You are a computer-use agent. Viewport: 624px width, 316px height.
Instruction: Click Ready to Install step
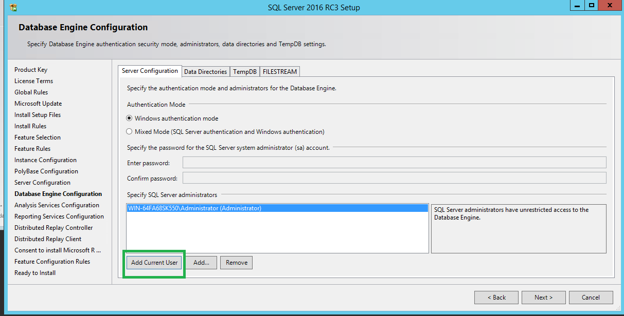point(35,273)
